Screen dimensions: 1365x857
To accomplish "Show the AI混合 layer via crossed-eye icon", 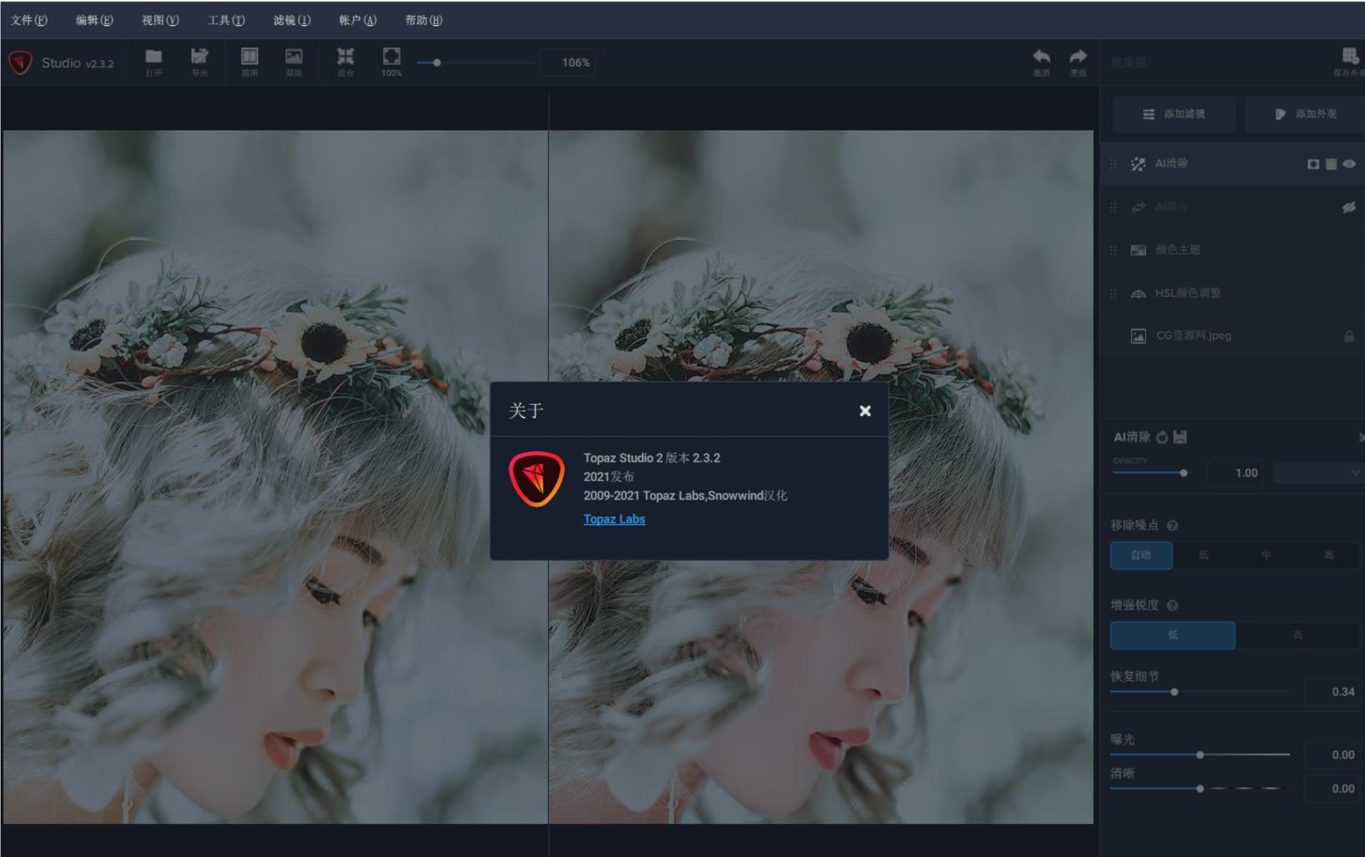I will pyautogui.click(x=1349, y=207).
